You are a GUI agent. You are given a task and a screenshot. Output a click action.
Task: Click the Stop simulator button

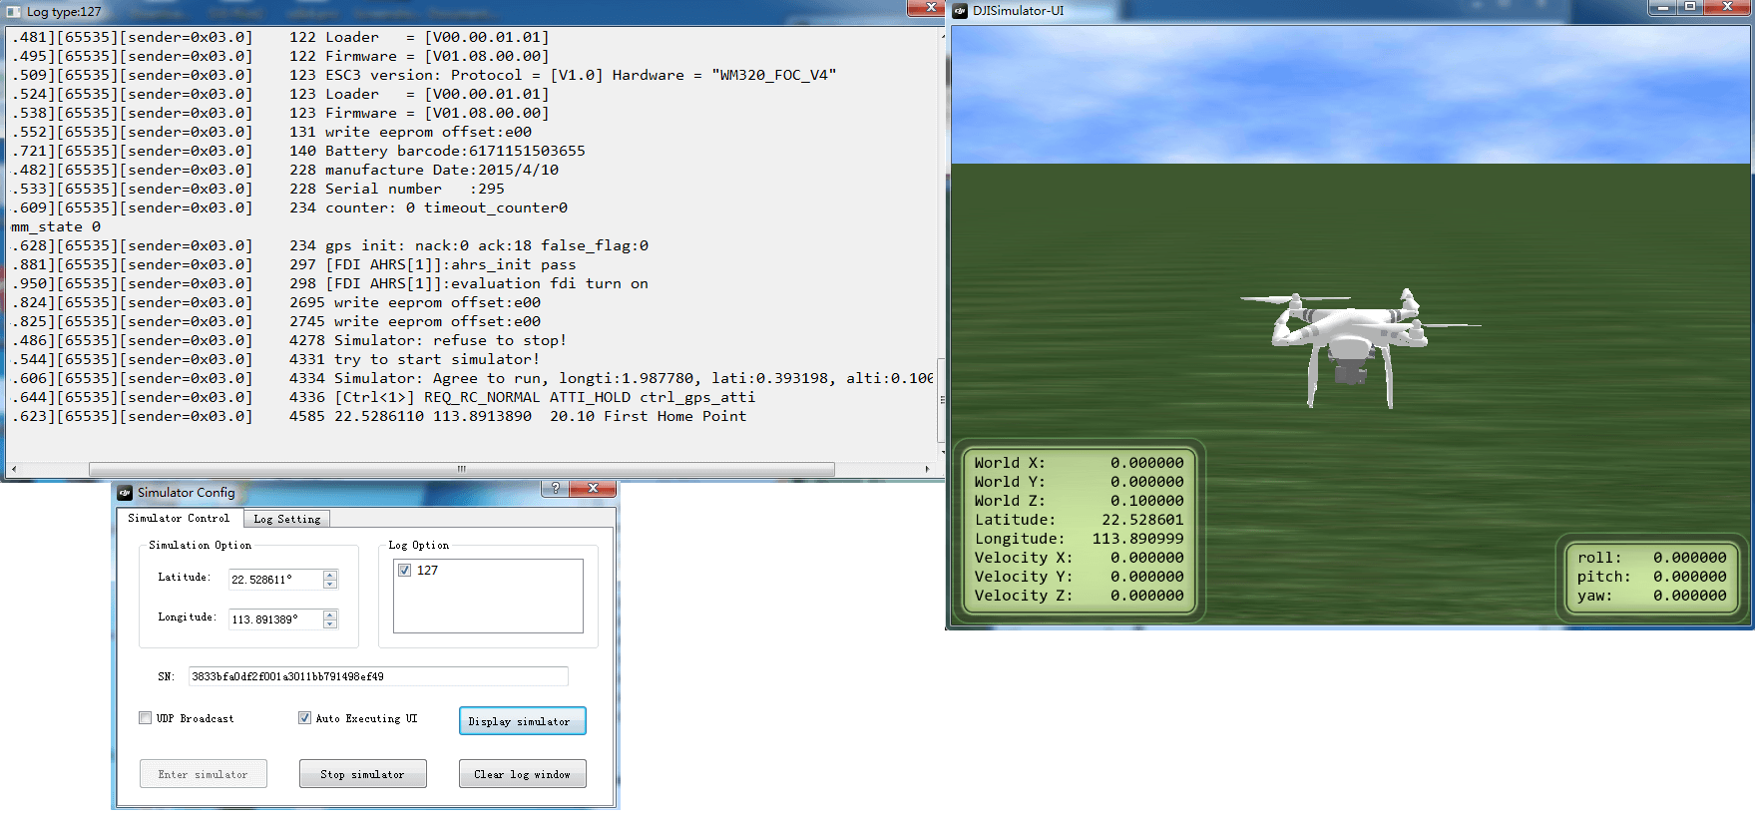click(x=362, y=774)
